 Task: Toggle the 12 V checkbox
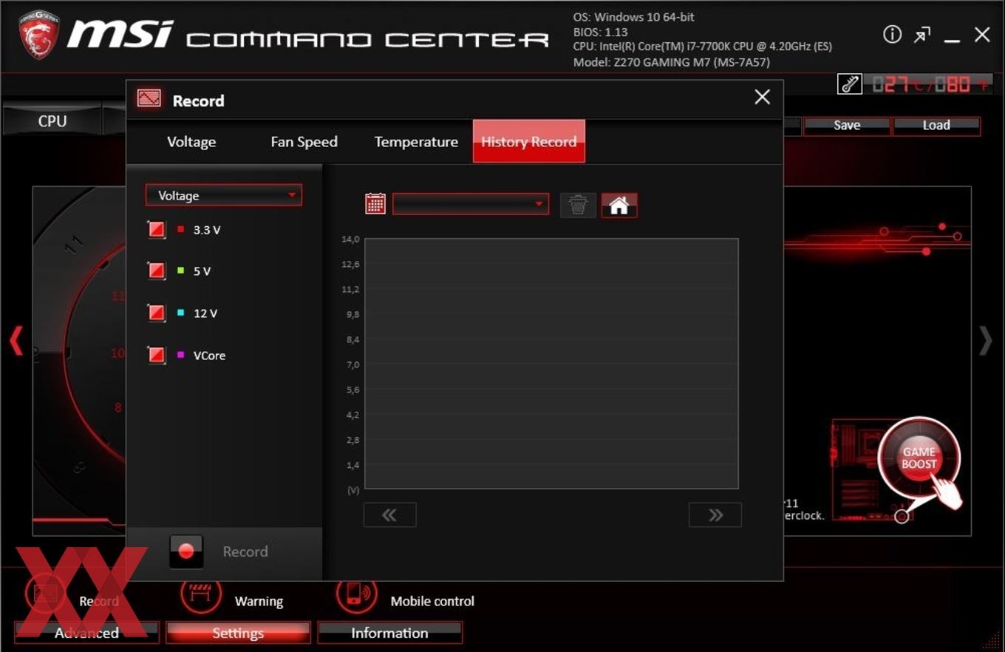(157, 313)
